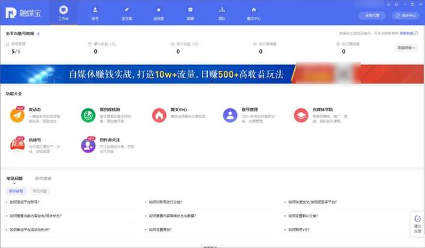Click the 5/5 account count value
This screenshot has height=248, width=425.
click(x=16, y=52)
